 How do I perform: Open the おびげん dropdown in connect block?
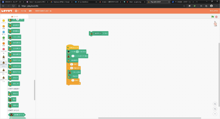(98, 33)
